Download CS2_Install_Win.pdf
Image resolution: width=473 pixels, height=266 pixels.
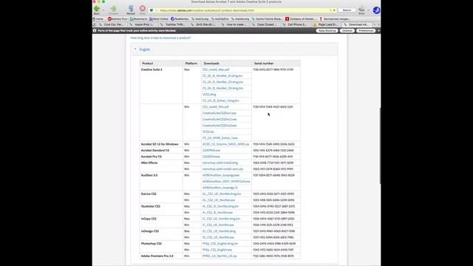tap(215, 106)
